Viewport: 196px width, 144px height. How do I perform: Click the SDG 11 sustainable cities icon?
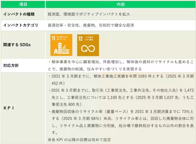tap(61, 45)
